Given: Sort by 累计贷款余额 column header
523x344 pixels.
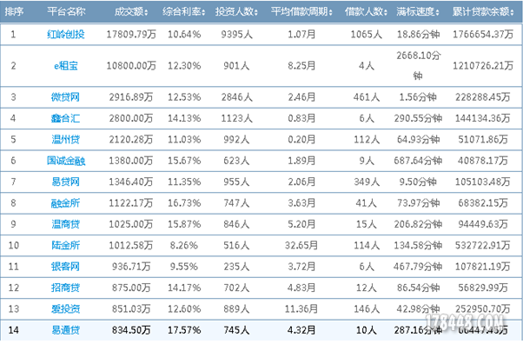Looking at the screenshot, I should [483, 12].
